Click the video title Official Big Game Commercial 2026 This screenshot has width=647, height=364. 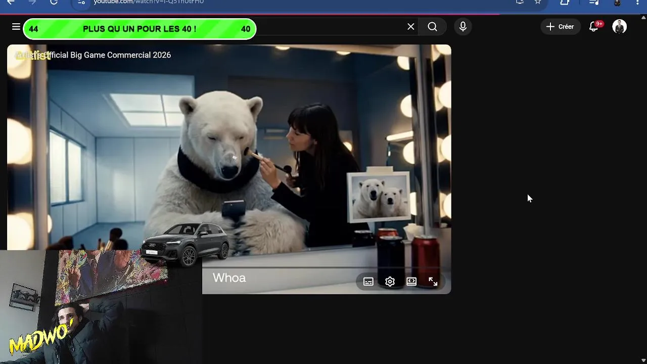tap(108, 55)
